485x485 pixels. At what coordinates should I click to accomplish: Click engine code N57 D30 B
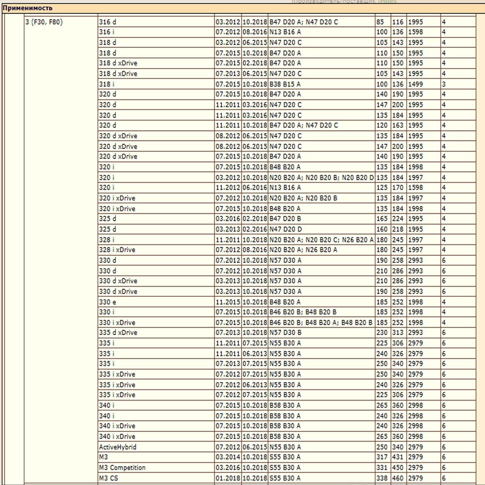pyautogui.click(x=285, y=333)
